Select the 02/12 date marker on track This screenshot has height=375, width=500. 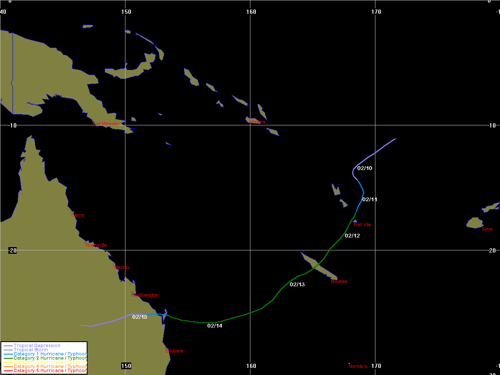(352, 236)
